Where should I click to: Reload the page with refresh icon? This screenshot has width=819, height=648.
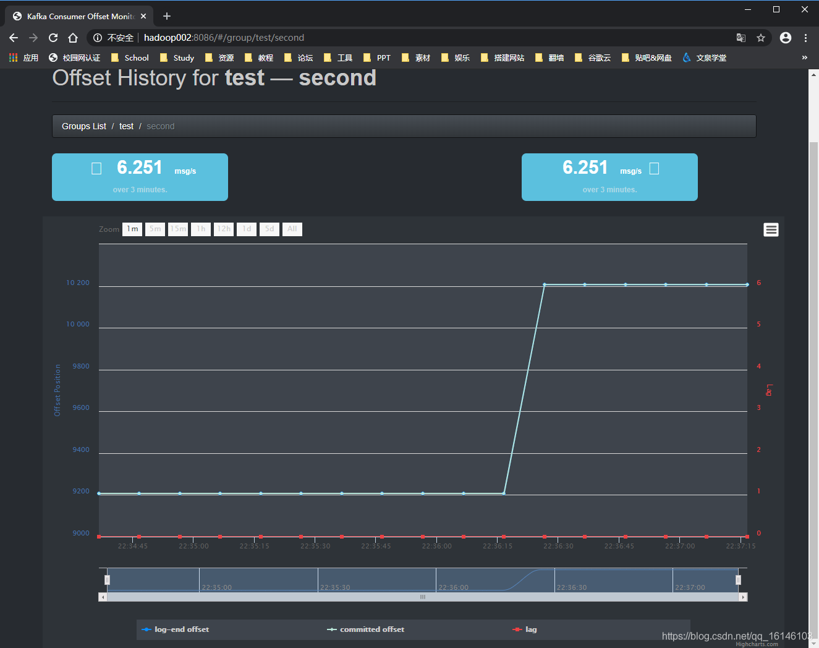coord(53,38)
